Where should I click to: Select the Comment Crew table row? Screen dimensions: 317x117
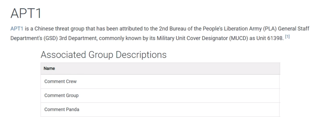pyautogui.click(x=160, y=82)
